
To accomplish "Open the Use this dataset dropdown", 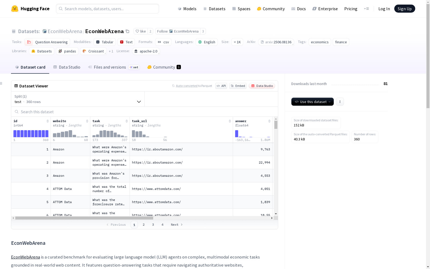I will (x=313, y=102).
